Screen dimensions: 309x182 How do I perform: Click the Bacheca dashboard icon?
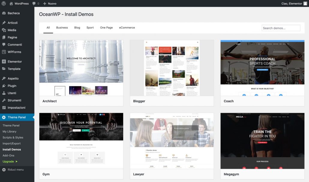[4, 13]
